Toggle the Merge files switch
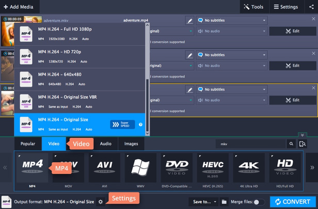The width and height of the screenshot is (318, 209). 259,202
